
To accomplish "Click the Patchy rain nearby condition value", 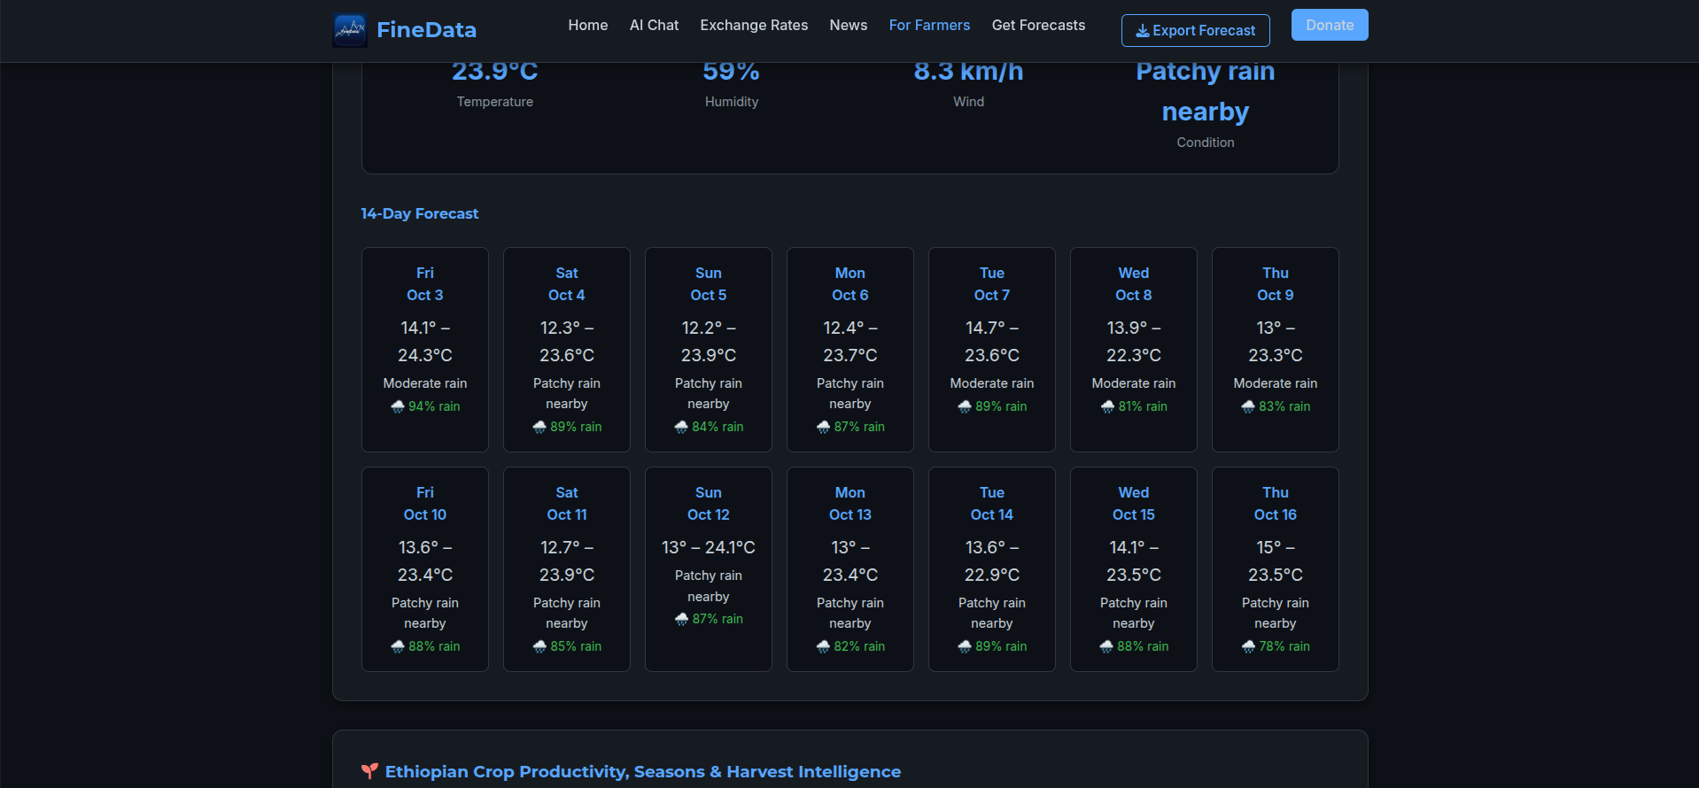I will pyautogui.click(x=1206, y=93).
